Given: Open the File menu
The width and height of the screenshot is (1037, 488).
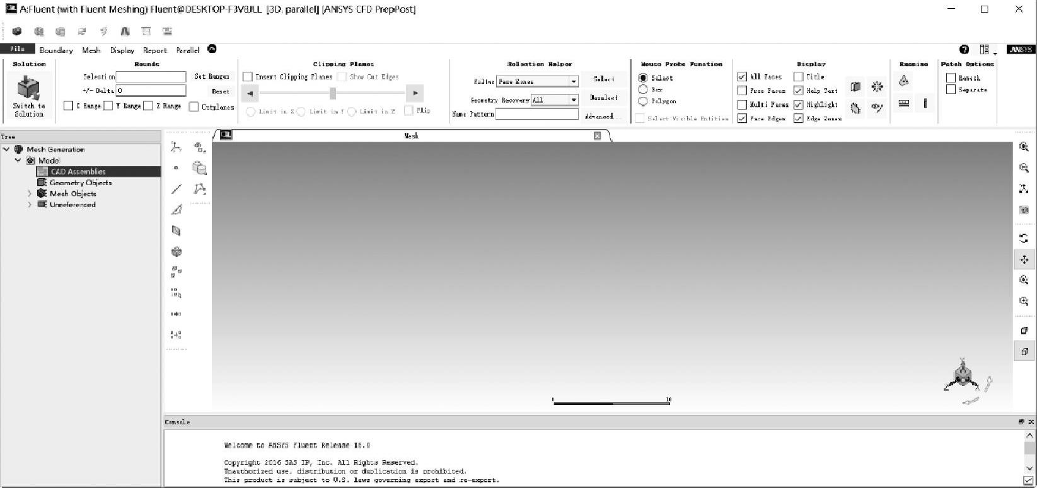Looking at the screenshot, I should click(18, 49).
